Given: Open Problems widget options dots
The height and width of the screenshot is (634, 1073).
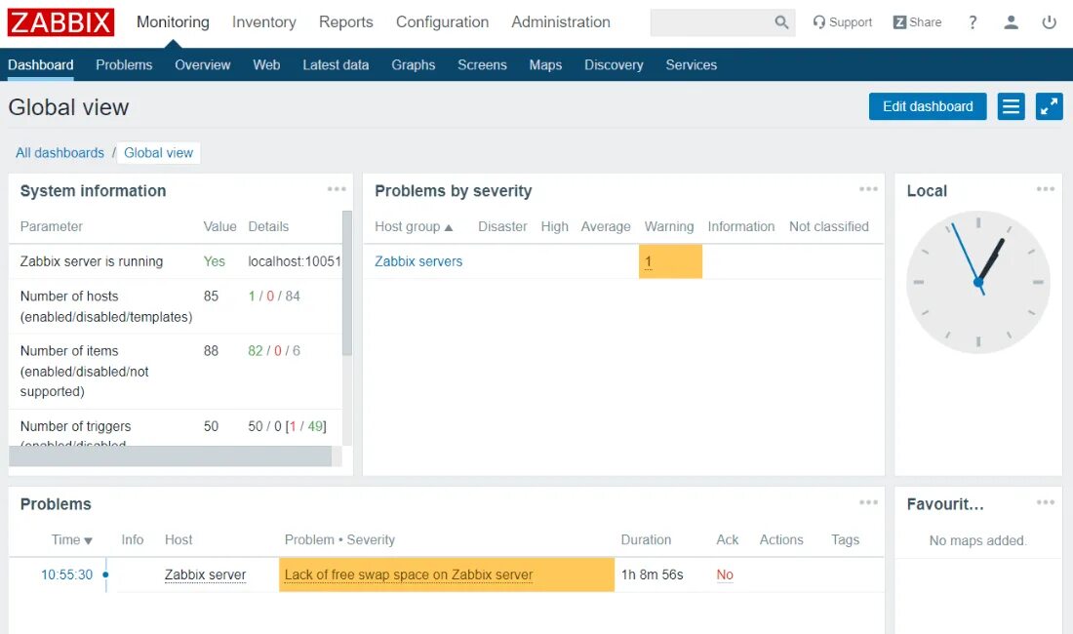Looking at the screenshot, I should coord(868,502).
